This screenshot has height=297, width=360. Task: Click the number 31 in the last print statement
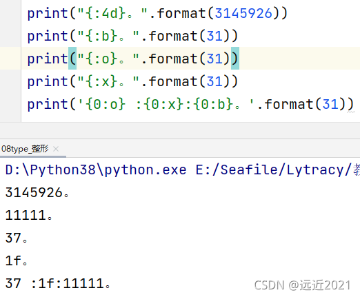click(330, 104)
